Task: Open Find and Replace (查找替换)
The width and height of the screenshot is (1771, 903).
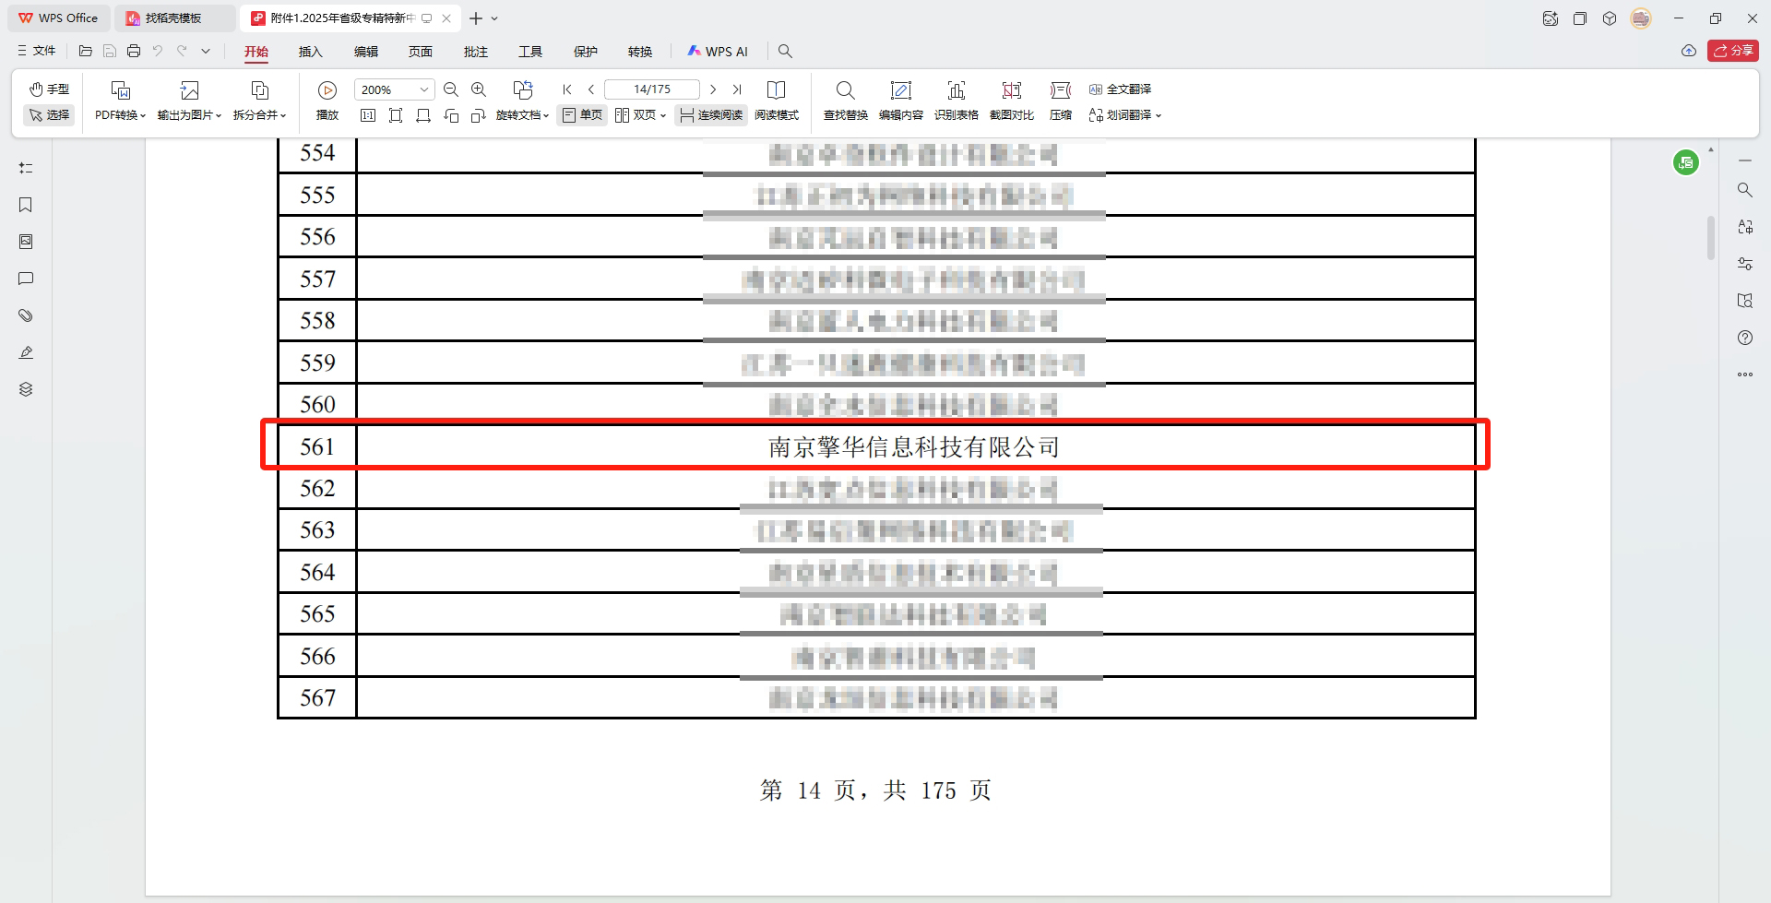Action: [845, 100]
